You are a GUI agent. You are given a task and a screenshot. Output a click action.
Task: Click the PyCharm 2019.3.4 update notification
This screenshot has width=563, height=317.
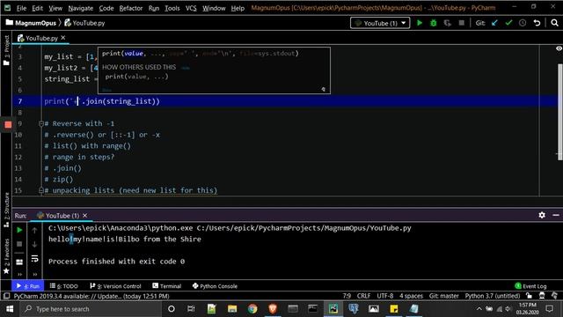click(x=91, y=296)
